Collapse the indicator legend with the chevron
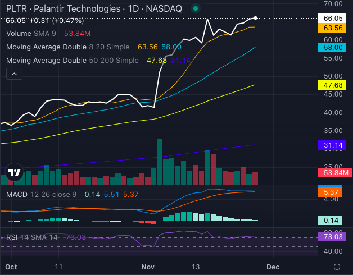 click(x=13, y=74)
